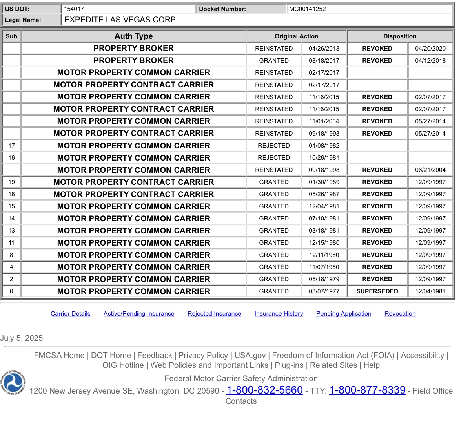Click the Accessibility footer link
The width and height of the screenshot is (459, 421).
[423, 355]
